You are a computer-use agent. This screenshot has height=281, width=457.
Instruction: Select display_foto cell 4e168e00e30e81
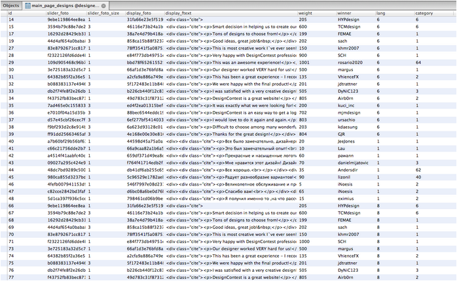[145, 134]
